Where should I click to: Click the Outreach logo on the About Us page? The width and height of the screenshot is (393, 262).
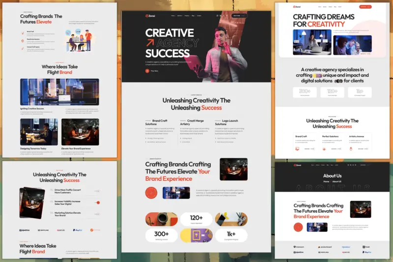pyautogui.click(x=299, y=247)
